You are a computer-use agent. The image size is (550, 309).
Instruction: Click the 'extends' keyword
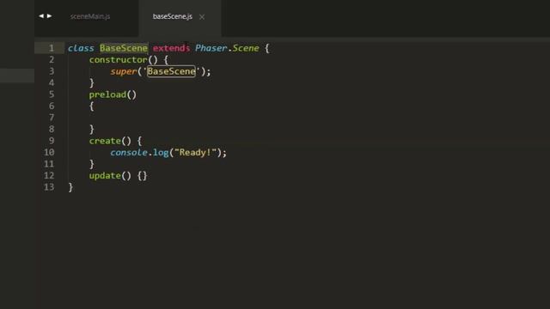171,48
